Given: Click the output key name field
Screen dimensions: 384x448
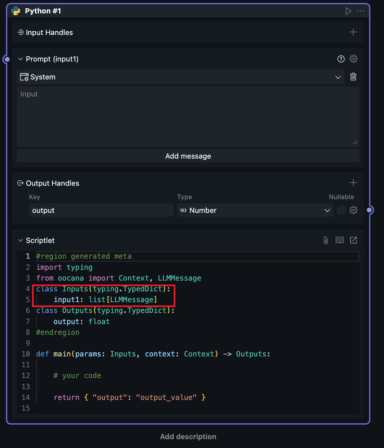Looking at the screenshot, I should 101,210.
